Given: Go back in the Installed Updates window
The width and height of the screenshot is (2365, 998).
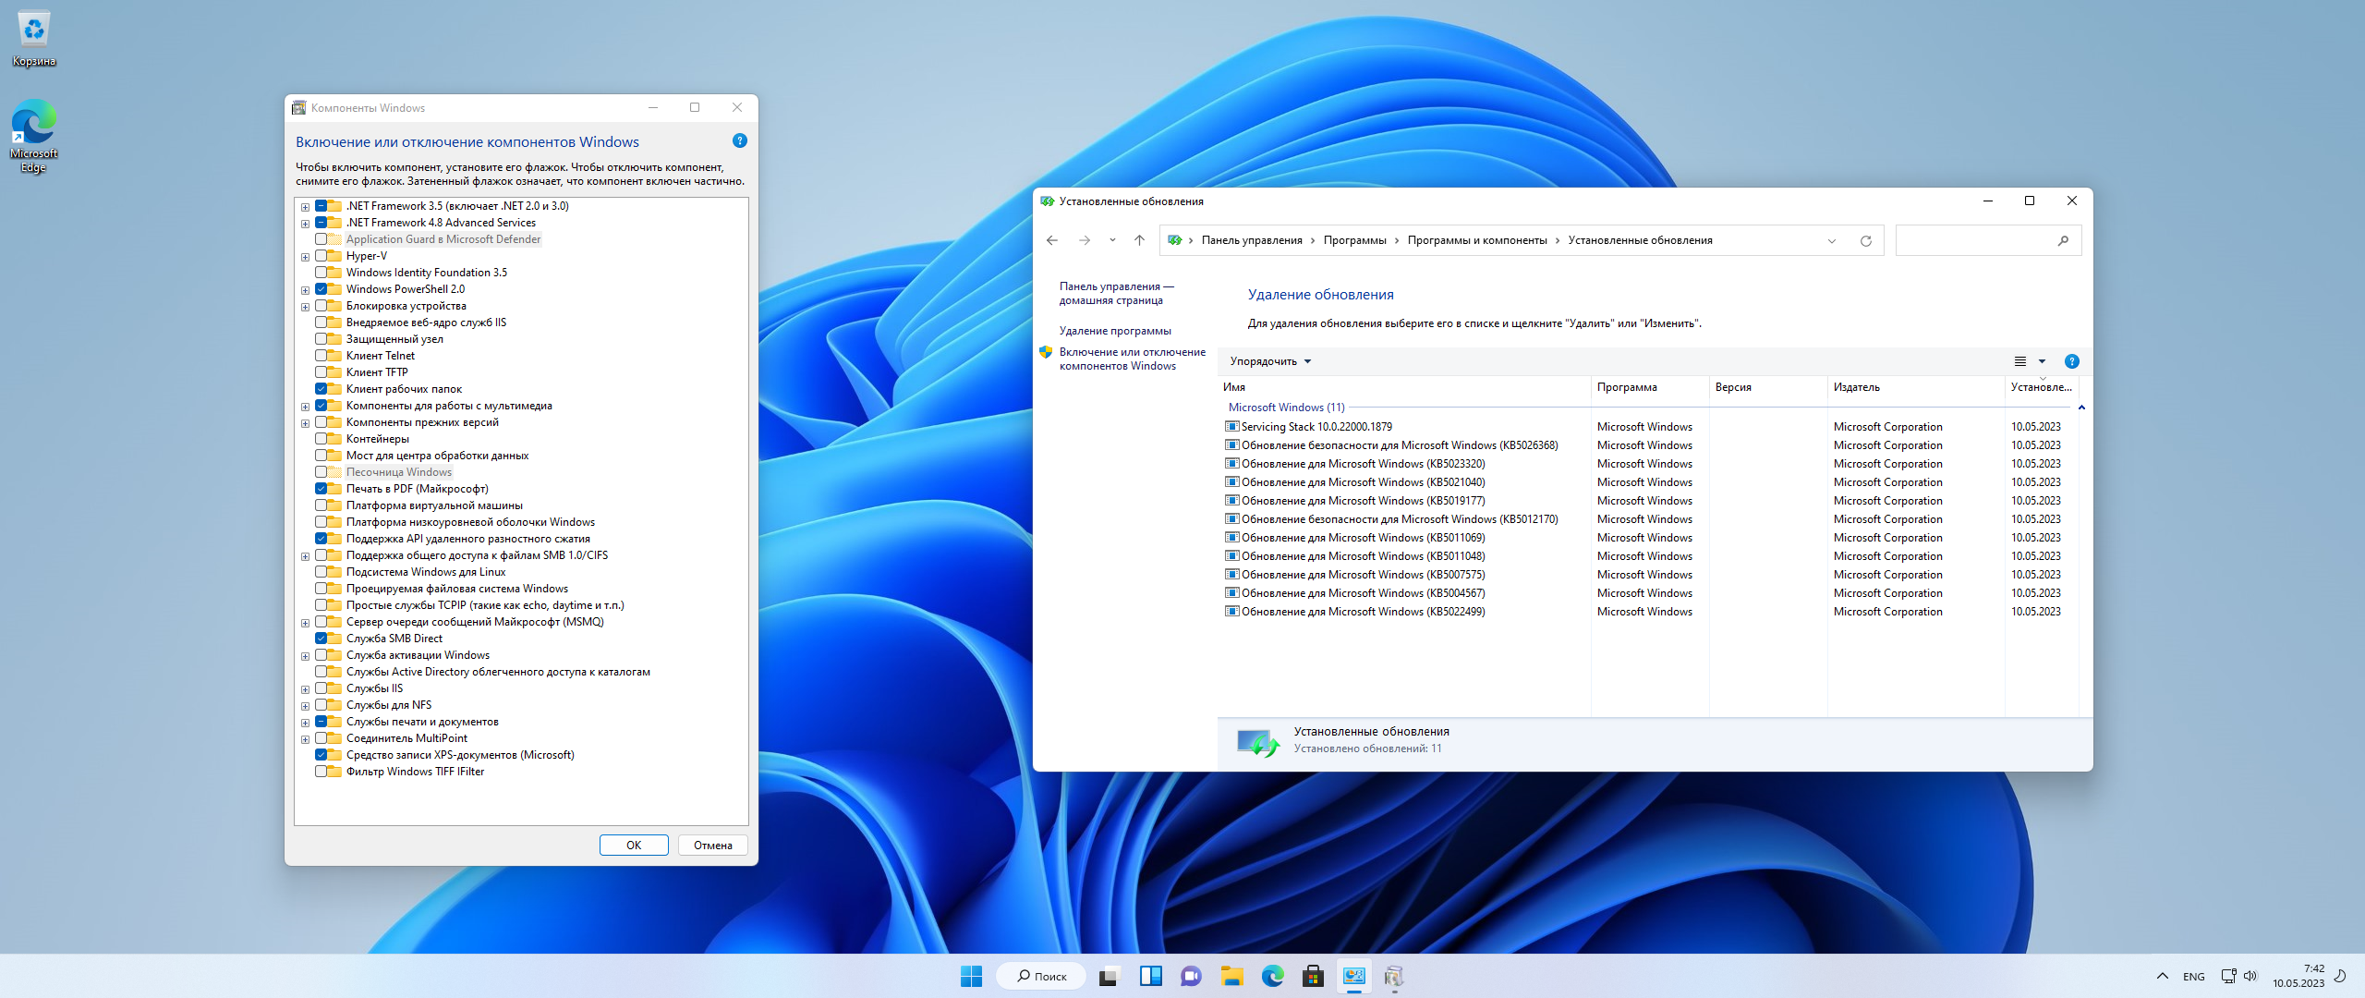Looking at the screenshot, I should coord(1051,240).
